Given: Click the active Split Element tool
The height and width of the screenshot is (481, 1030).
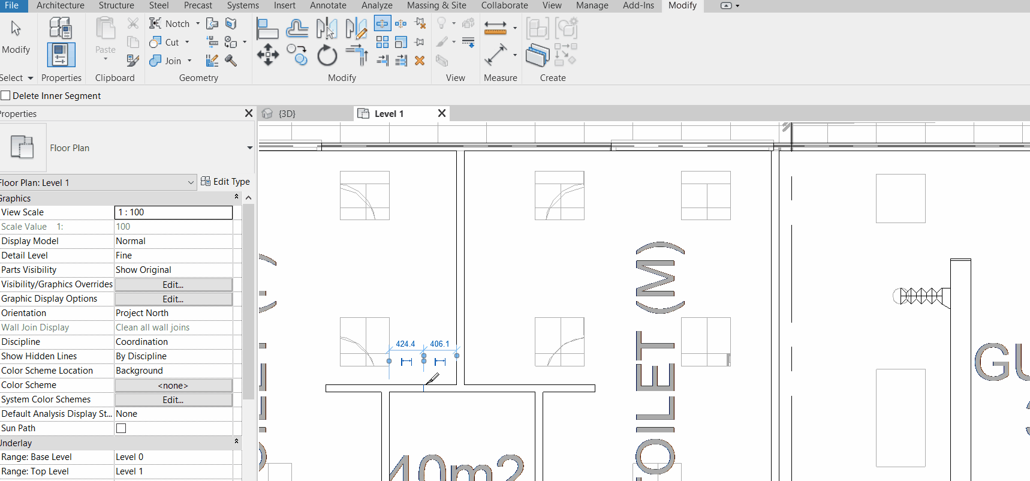Looking at the screenshot, I should [382, 23].
